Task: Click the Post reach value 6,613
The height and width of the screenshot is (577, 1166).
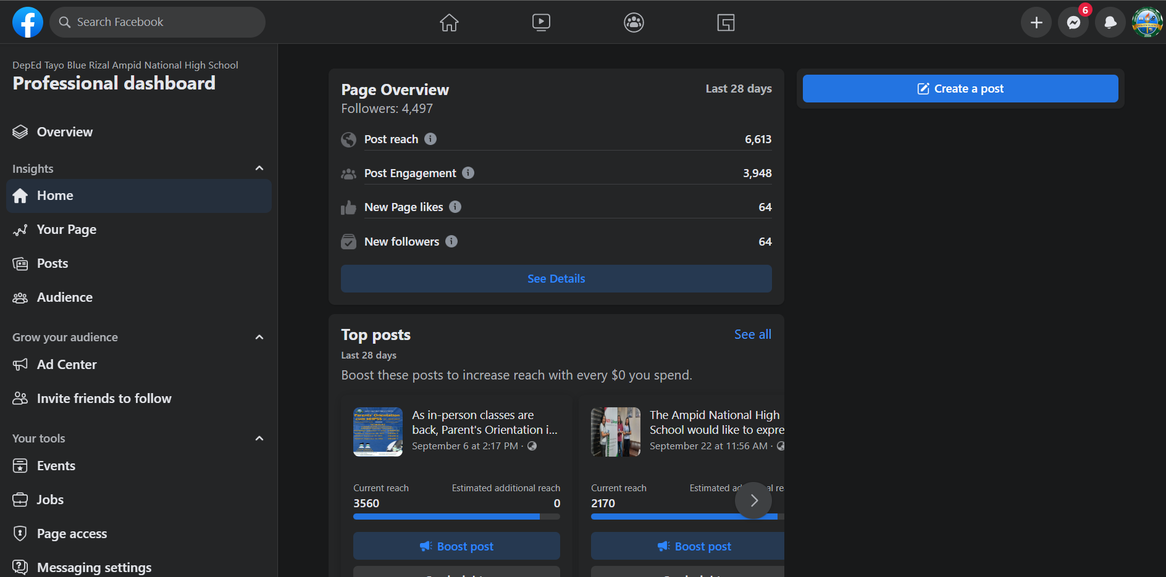Action: [758, 139]
